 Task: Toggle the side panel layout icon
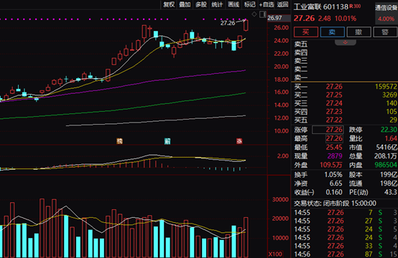[263, 14]
